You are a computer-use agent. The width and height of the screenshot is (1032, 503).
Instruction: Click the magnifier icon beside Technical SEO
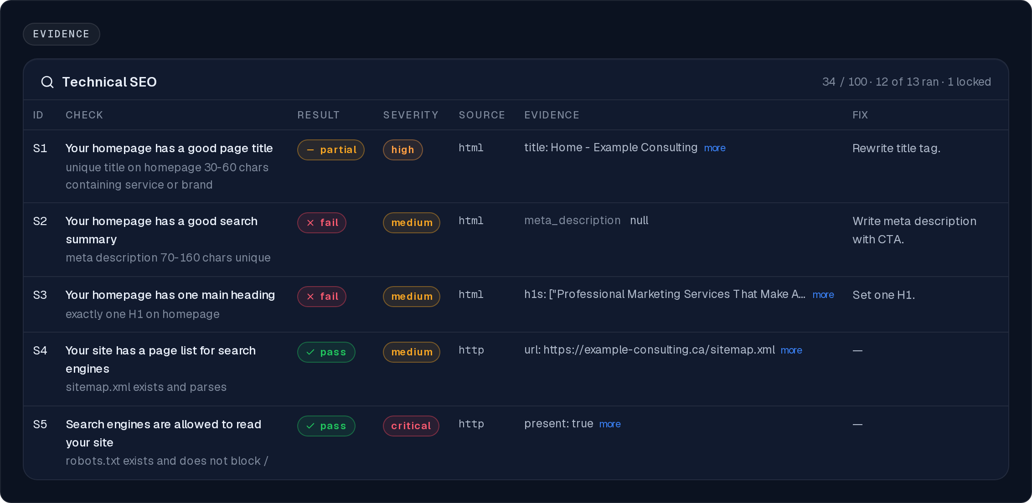(47, 82)
